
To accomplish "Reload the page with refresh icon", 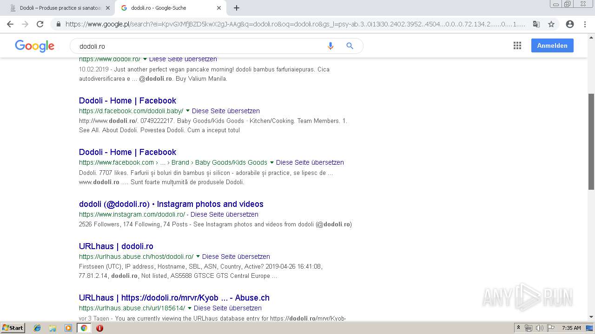I will click(x=40, y=24).
